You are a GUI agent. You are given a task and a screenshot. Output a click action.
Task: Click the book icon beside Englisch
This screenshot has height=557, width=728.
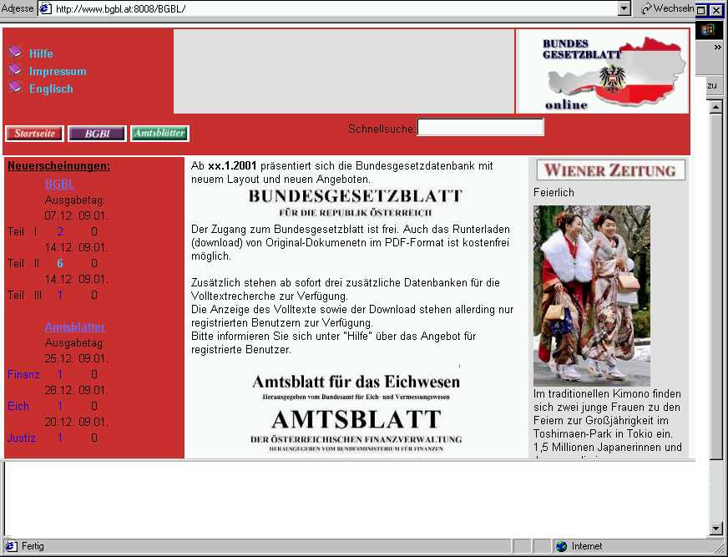click(15, 86)
